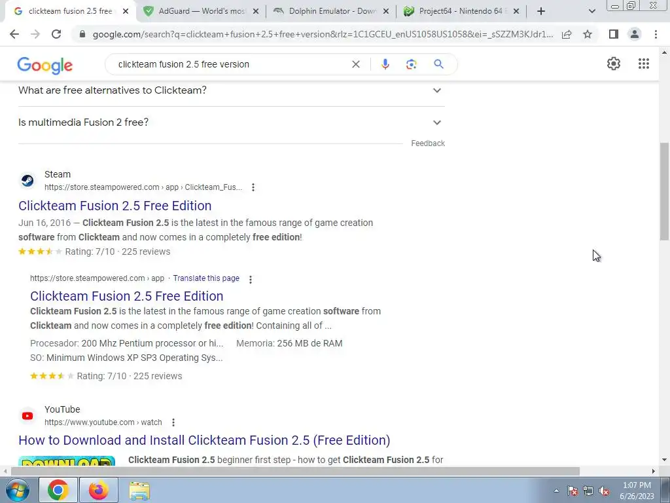This screenshot has height=503, width=670.
Task: Switch to the AdGuard tab
Action: click(x=201, y=11)
